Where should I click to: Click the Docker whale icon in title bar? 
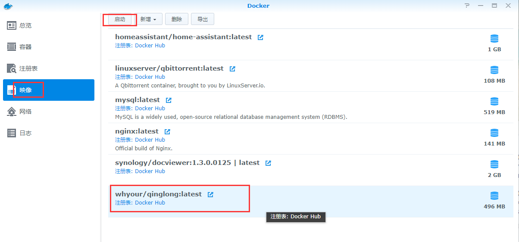pos(8,6)
